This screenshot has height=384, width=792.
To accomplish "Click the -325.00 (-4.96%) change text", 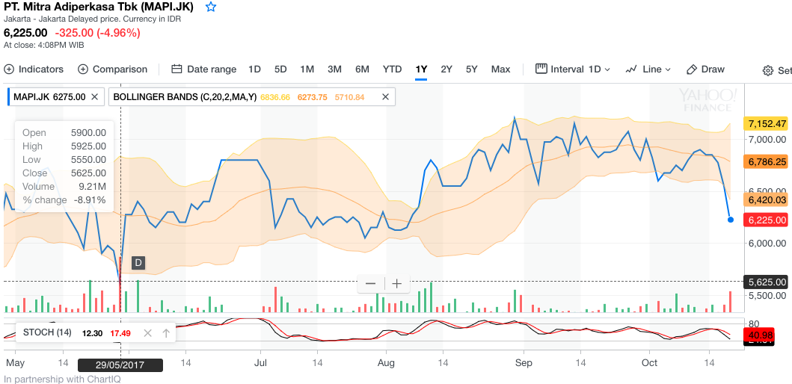I will [x=97, y=33].
